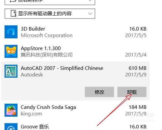Screen dimensions: 162x130
Task: Click the Microsoft Corporation publisher text
Action: coord(47,35)
